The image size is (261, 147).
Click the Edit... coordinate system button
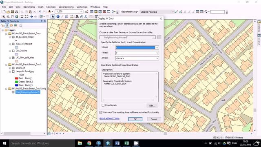coord(152,106)
